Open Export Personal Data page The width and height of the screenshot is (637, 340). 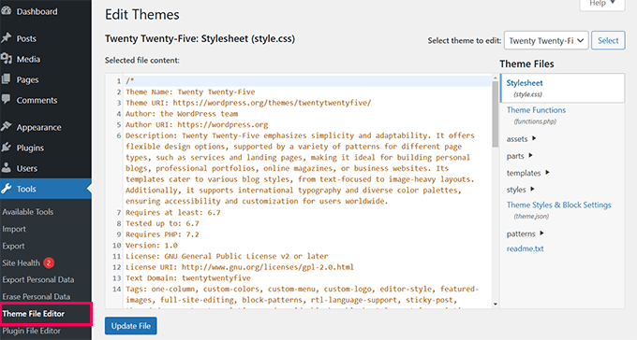point(38,279)
